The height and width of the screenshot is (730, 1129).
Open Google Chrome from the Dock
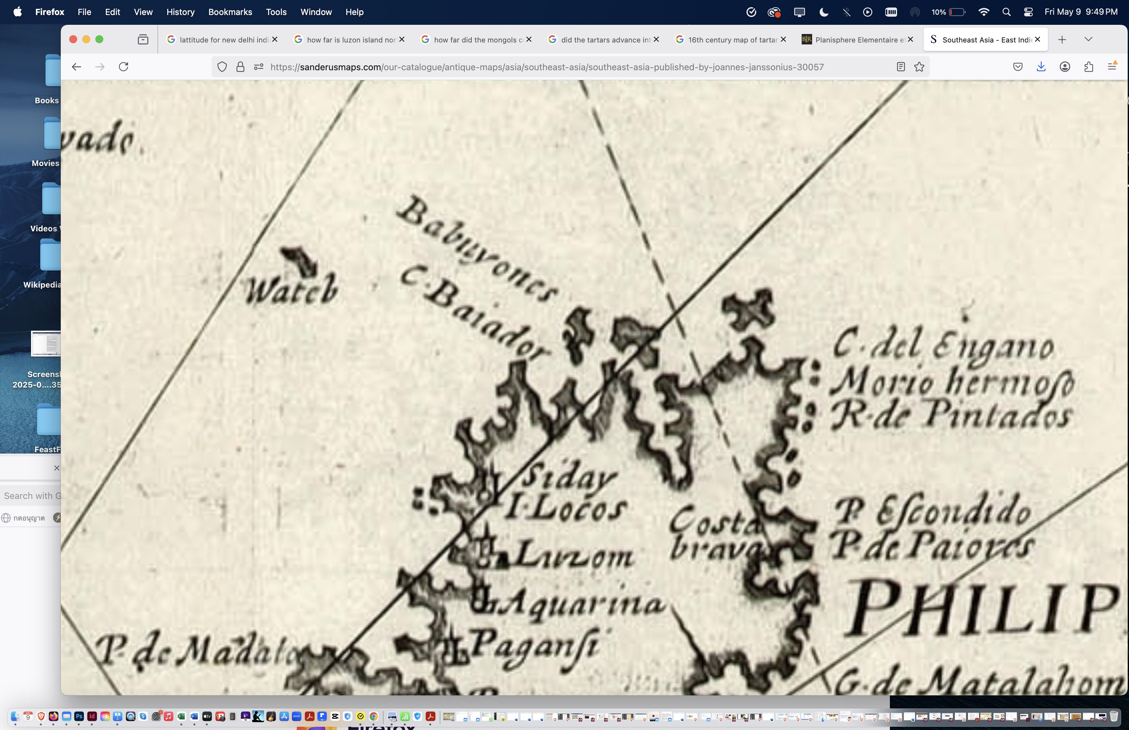(373, 716)
